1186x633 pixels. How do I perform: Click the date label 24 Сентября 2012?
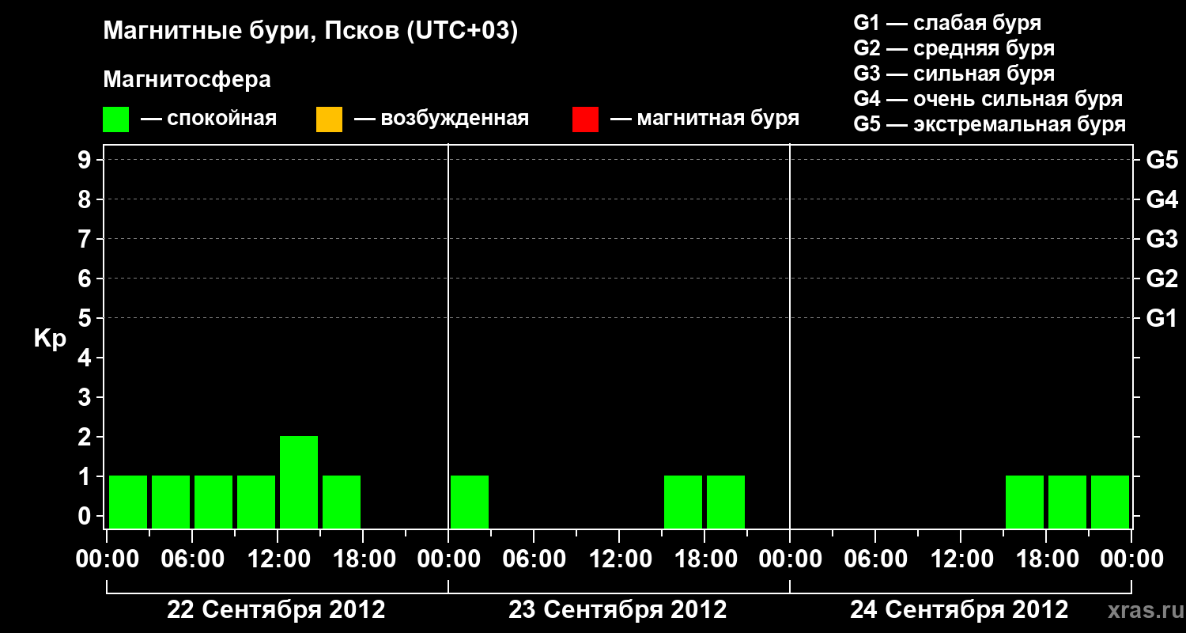(x=959, y=609)
